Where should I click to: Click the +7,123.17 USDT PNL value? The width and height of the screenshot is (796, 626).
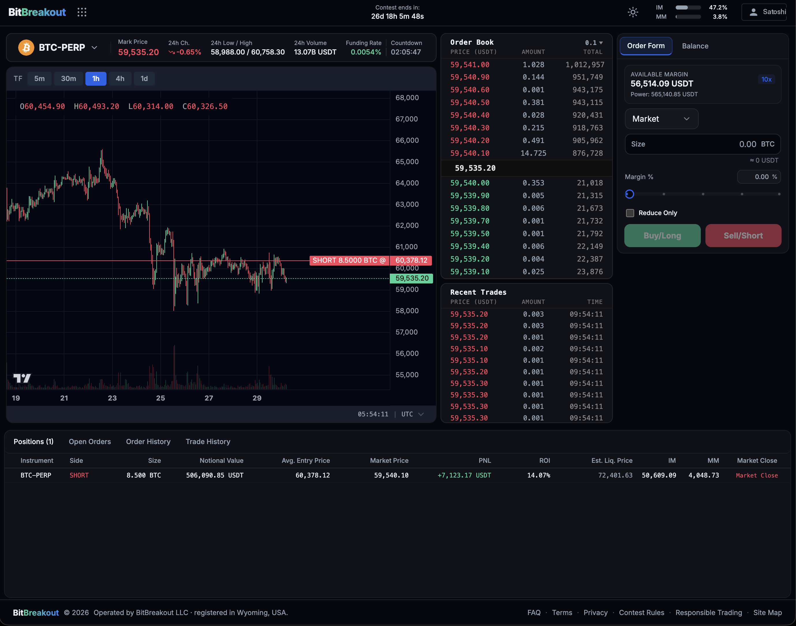[464, 475]
